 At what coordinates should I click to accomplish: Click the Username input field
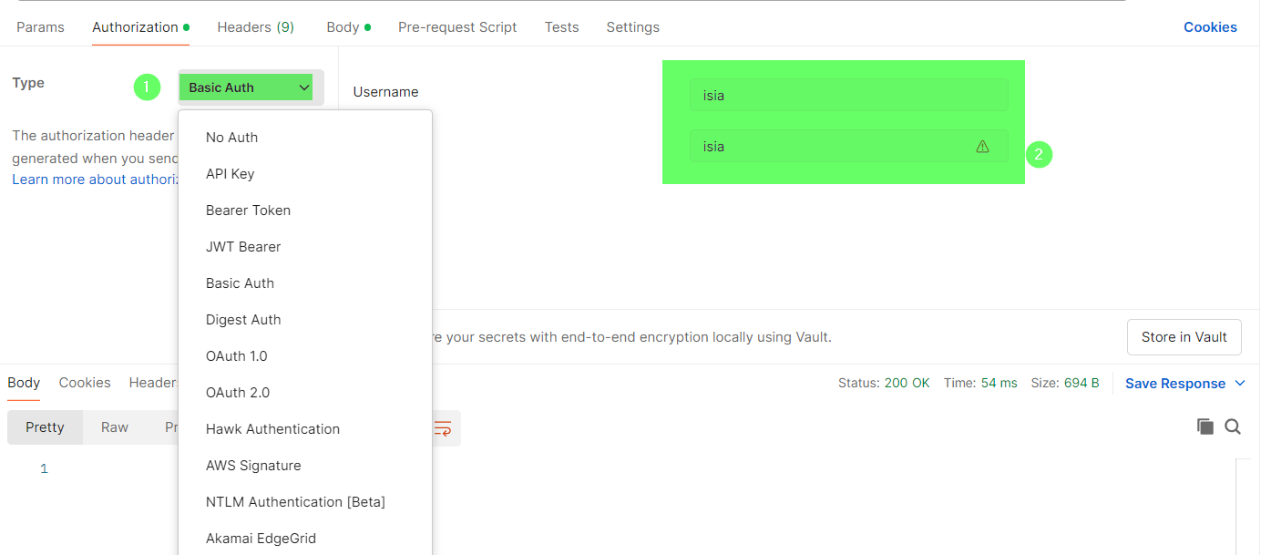point(847,95)
